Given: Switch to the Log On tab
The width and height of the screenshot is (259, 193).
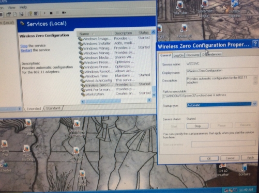Looking at the screenshot, I should pos(178,55).
